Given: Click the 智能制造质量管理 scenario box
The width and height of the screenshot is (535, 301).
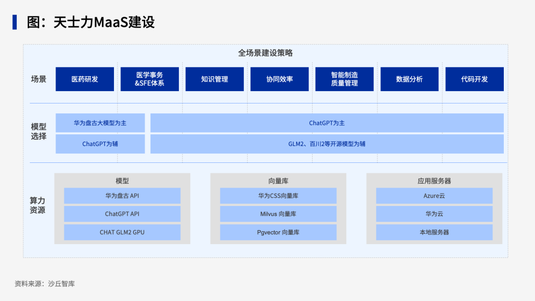Looking at the screenshot, I should coord(344,79).
